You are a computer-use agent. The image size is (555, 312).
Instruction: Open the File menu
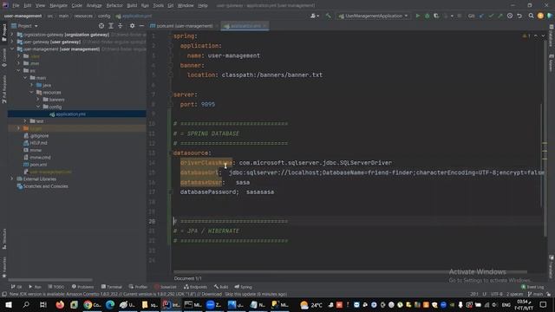[16, 5]
